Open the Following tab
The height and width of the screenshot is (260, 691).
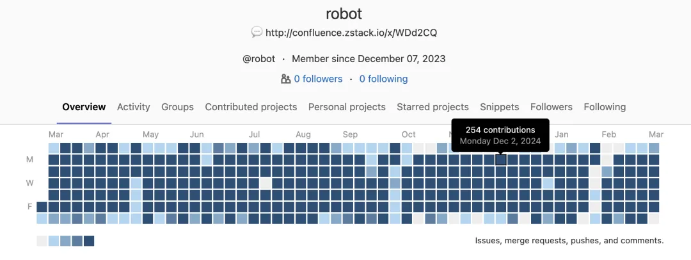click(x=605, y=107)
